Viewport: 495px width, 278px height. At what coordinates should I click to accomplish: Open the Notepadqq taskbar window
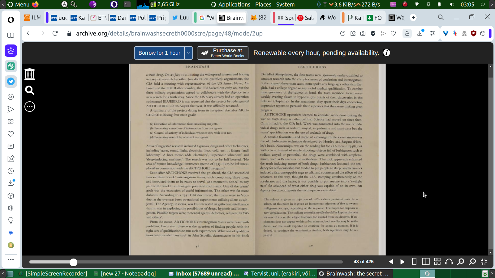tap(125, 273)
